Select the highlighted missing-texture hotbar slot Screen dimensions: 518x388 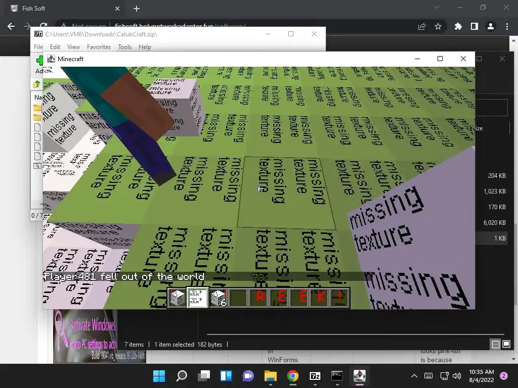[198, 298]
